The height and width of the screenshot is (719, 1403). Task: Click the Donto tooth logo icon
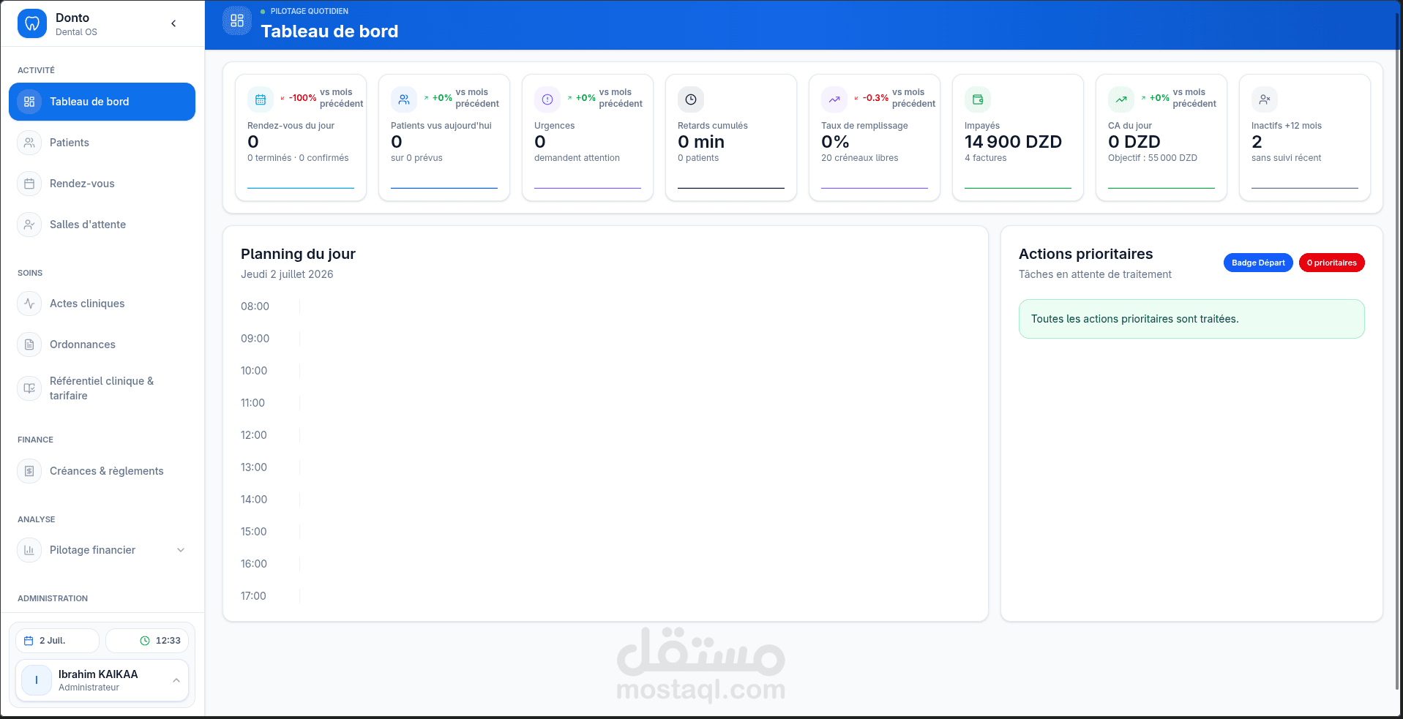pyautogui.click(x=31, y=23)
